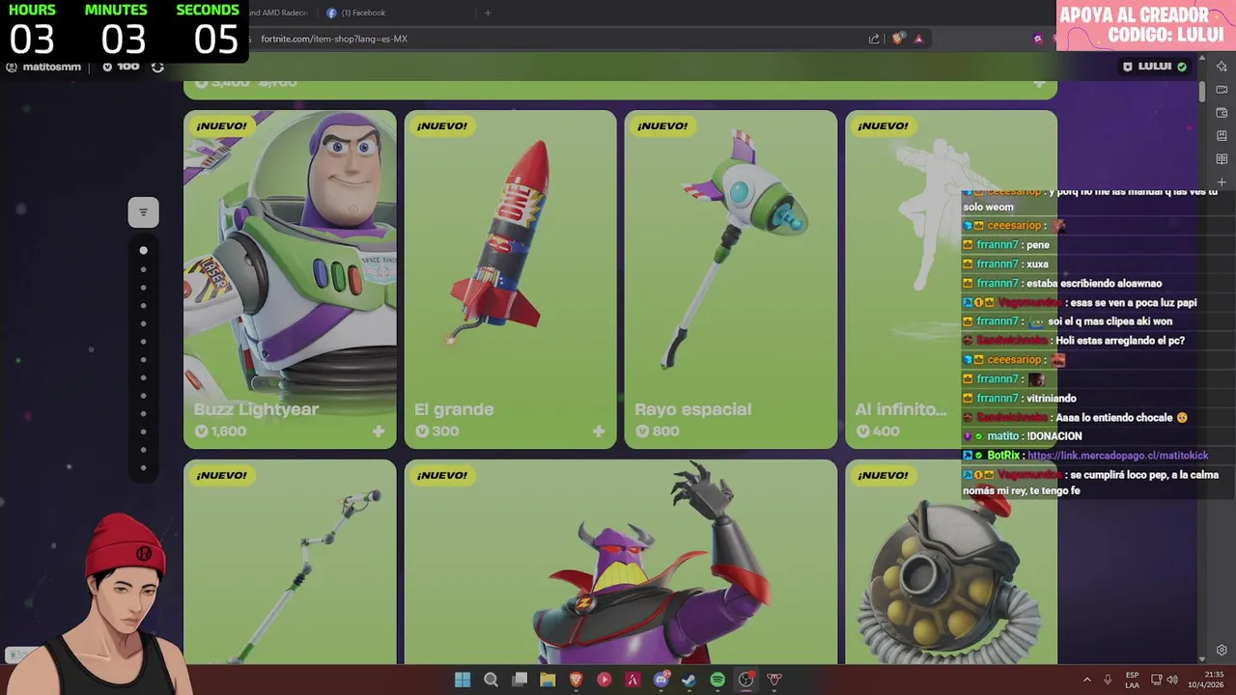Click the fortnite.com address bar

(x=560, y=39)
